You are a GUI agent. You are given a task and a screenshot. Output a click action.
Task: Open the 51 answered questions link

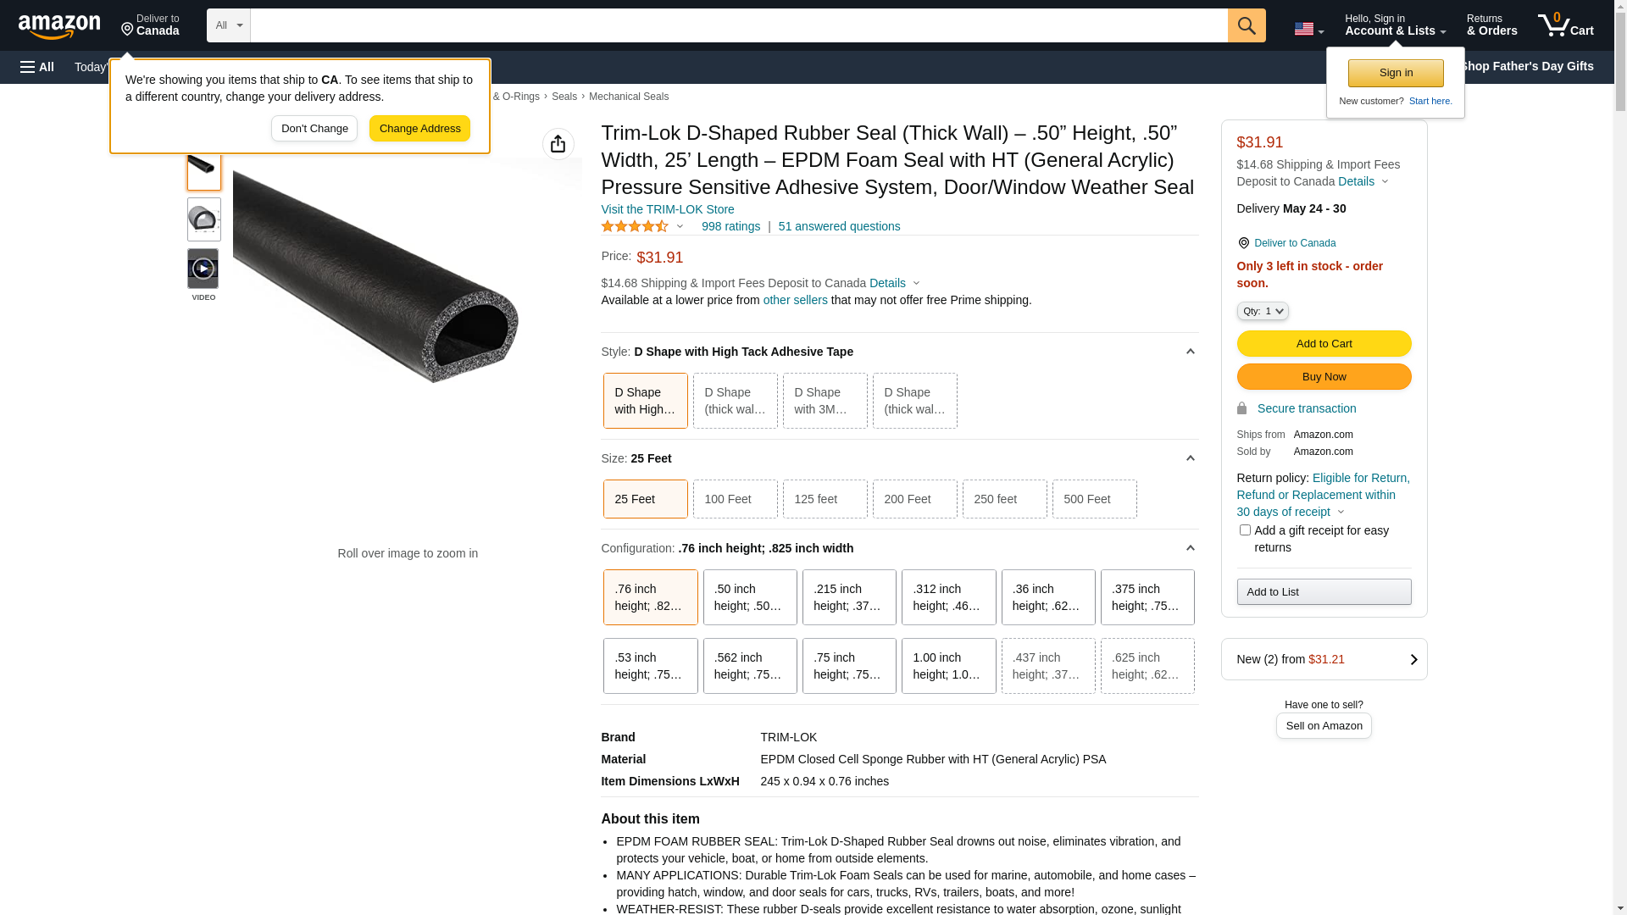839,226
